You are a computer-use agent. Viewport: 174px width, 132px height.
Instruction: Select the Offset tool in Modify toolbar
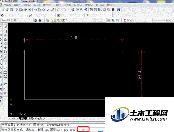click(5, 39)
